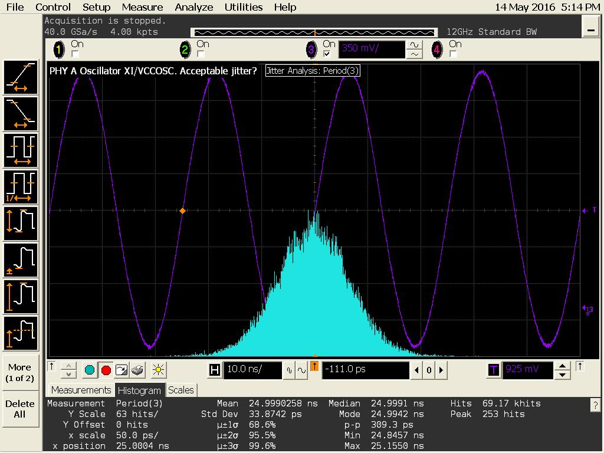Screen dimensions: 604x453
Task: Open the Analyze menu
Action: tap(193, 7)
